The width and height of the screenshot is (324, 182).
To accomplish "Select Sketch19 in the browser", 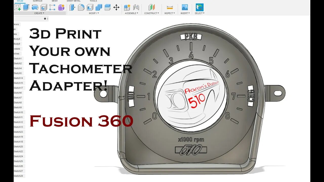I will [x=18, y=137].
